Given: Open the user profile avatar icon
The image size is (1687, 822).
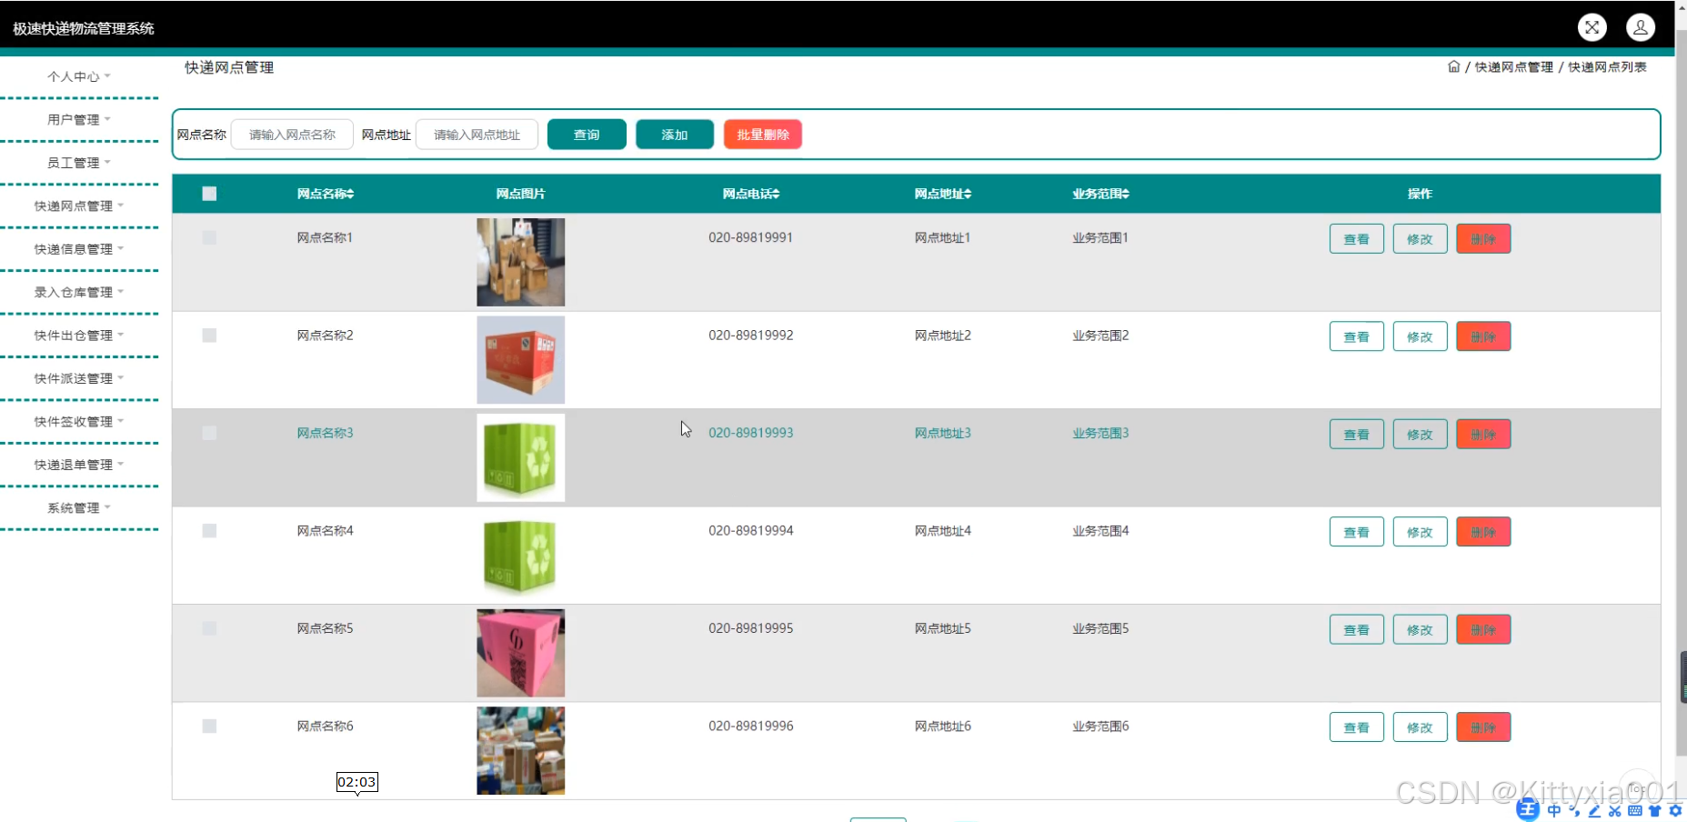Looking at the screenshot, I should click(x=1640, y=27).
